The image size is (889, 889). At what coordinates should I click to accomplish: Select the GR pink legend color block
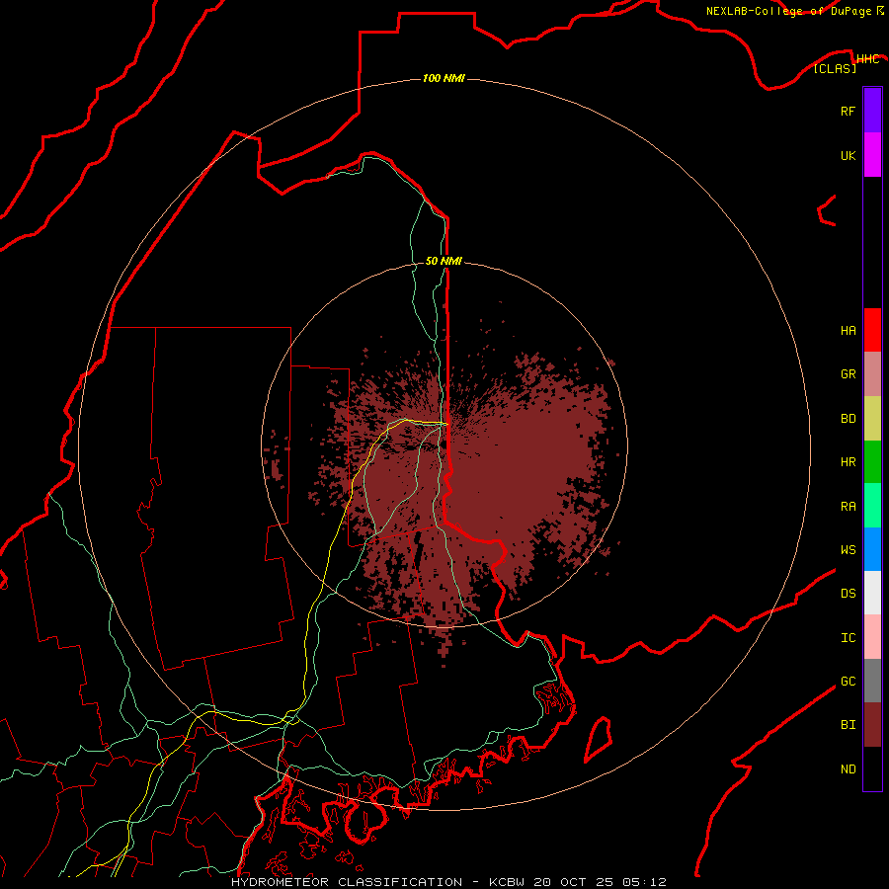tap(872, 374)
